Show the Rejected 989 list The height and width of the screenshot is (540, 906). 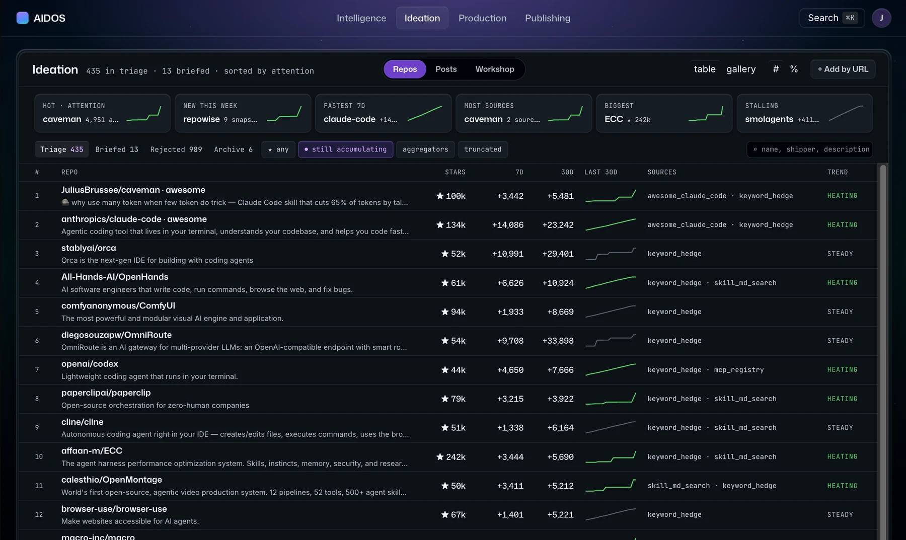coord(176,149)
